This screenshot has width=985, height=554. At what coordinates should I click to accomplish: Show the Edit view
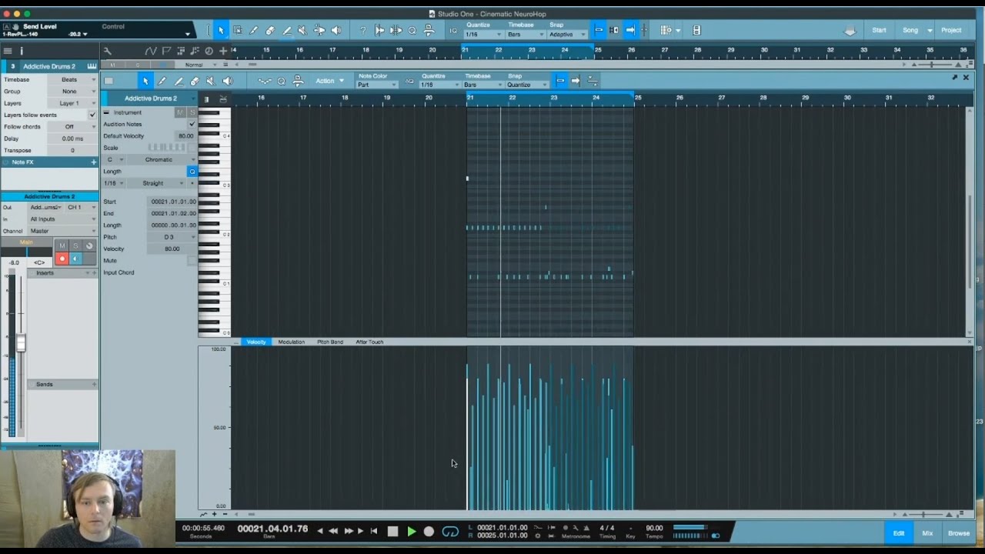(898, 532)
